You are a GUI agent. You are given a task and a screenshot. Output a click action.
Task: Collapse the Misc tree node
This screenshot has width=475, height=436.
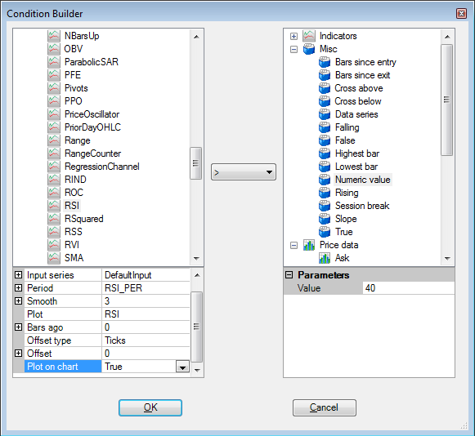coord(294,49)
